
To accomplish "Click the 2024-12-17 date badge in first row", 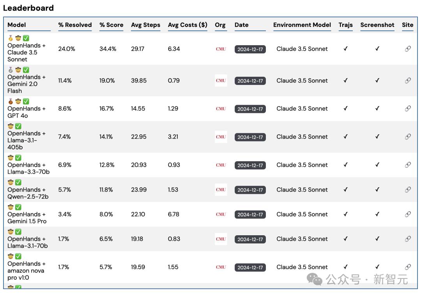I will (250, 49).
